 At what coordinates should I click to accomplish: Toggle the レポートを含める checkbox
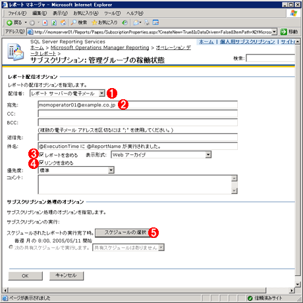point(41,154)
